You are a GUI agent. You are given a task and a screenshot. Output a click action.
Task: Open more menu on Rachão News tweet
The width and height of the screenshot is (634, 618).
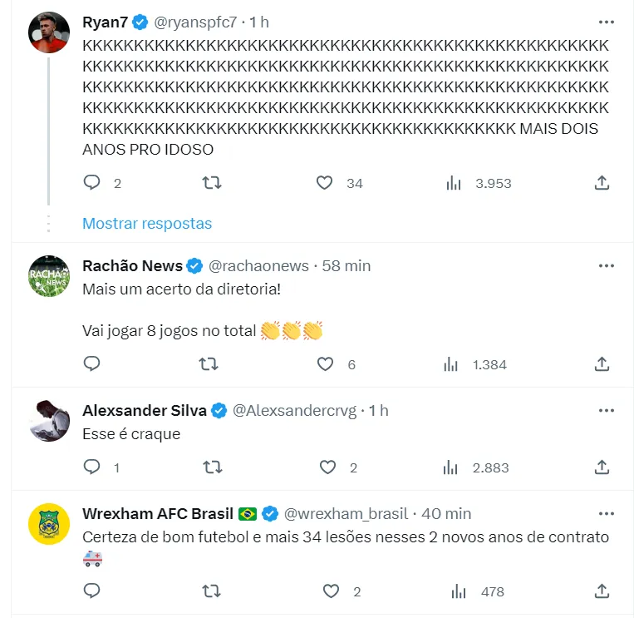[x=607, y=266]
